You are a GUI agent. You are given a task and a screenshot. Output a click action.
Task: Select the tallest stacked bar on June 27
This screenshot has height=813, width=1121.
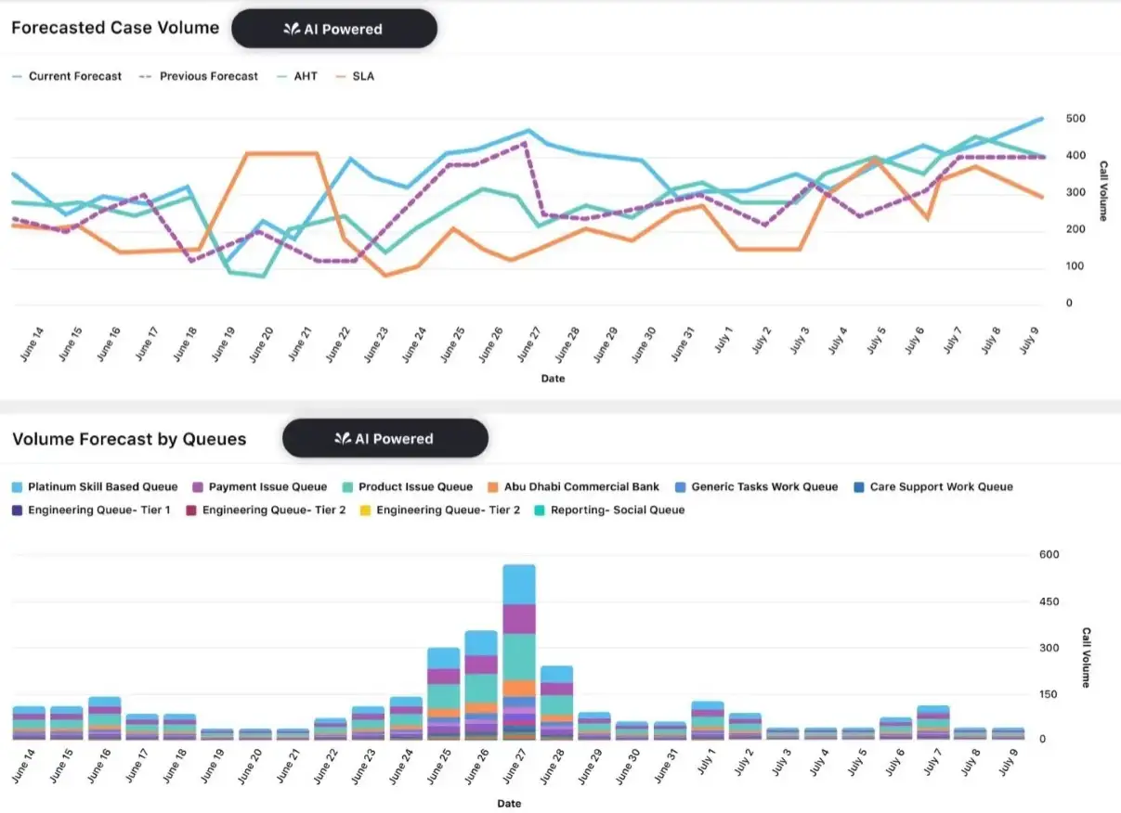(x=518, y=650)
